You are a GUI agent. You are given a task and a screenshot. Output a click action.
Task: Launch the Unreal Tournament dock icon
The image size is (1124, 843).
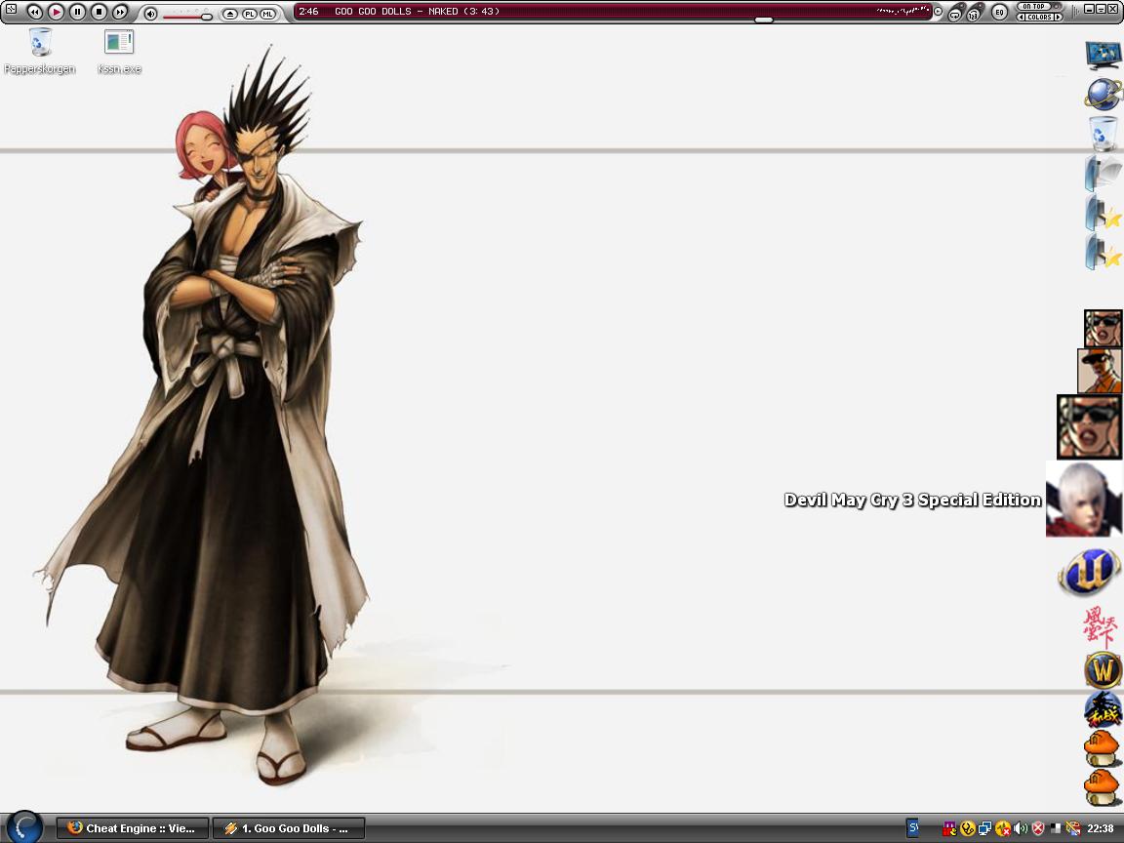pyautogui.click(x=1088, y=572)
